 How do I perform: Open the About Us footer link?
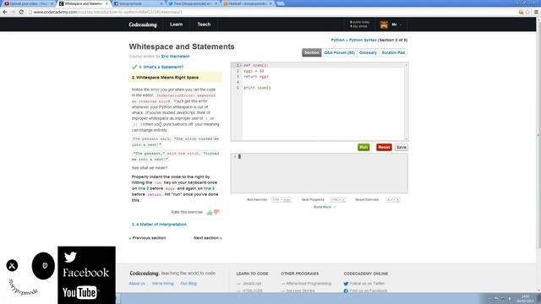pyautogui.click(x=137, y=284)
